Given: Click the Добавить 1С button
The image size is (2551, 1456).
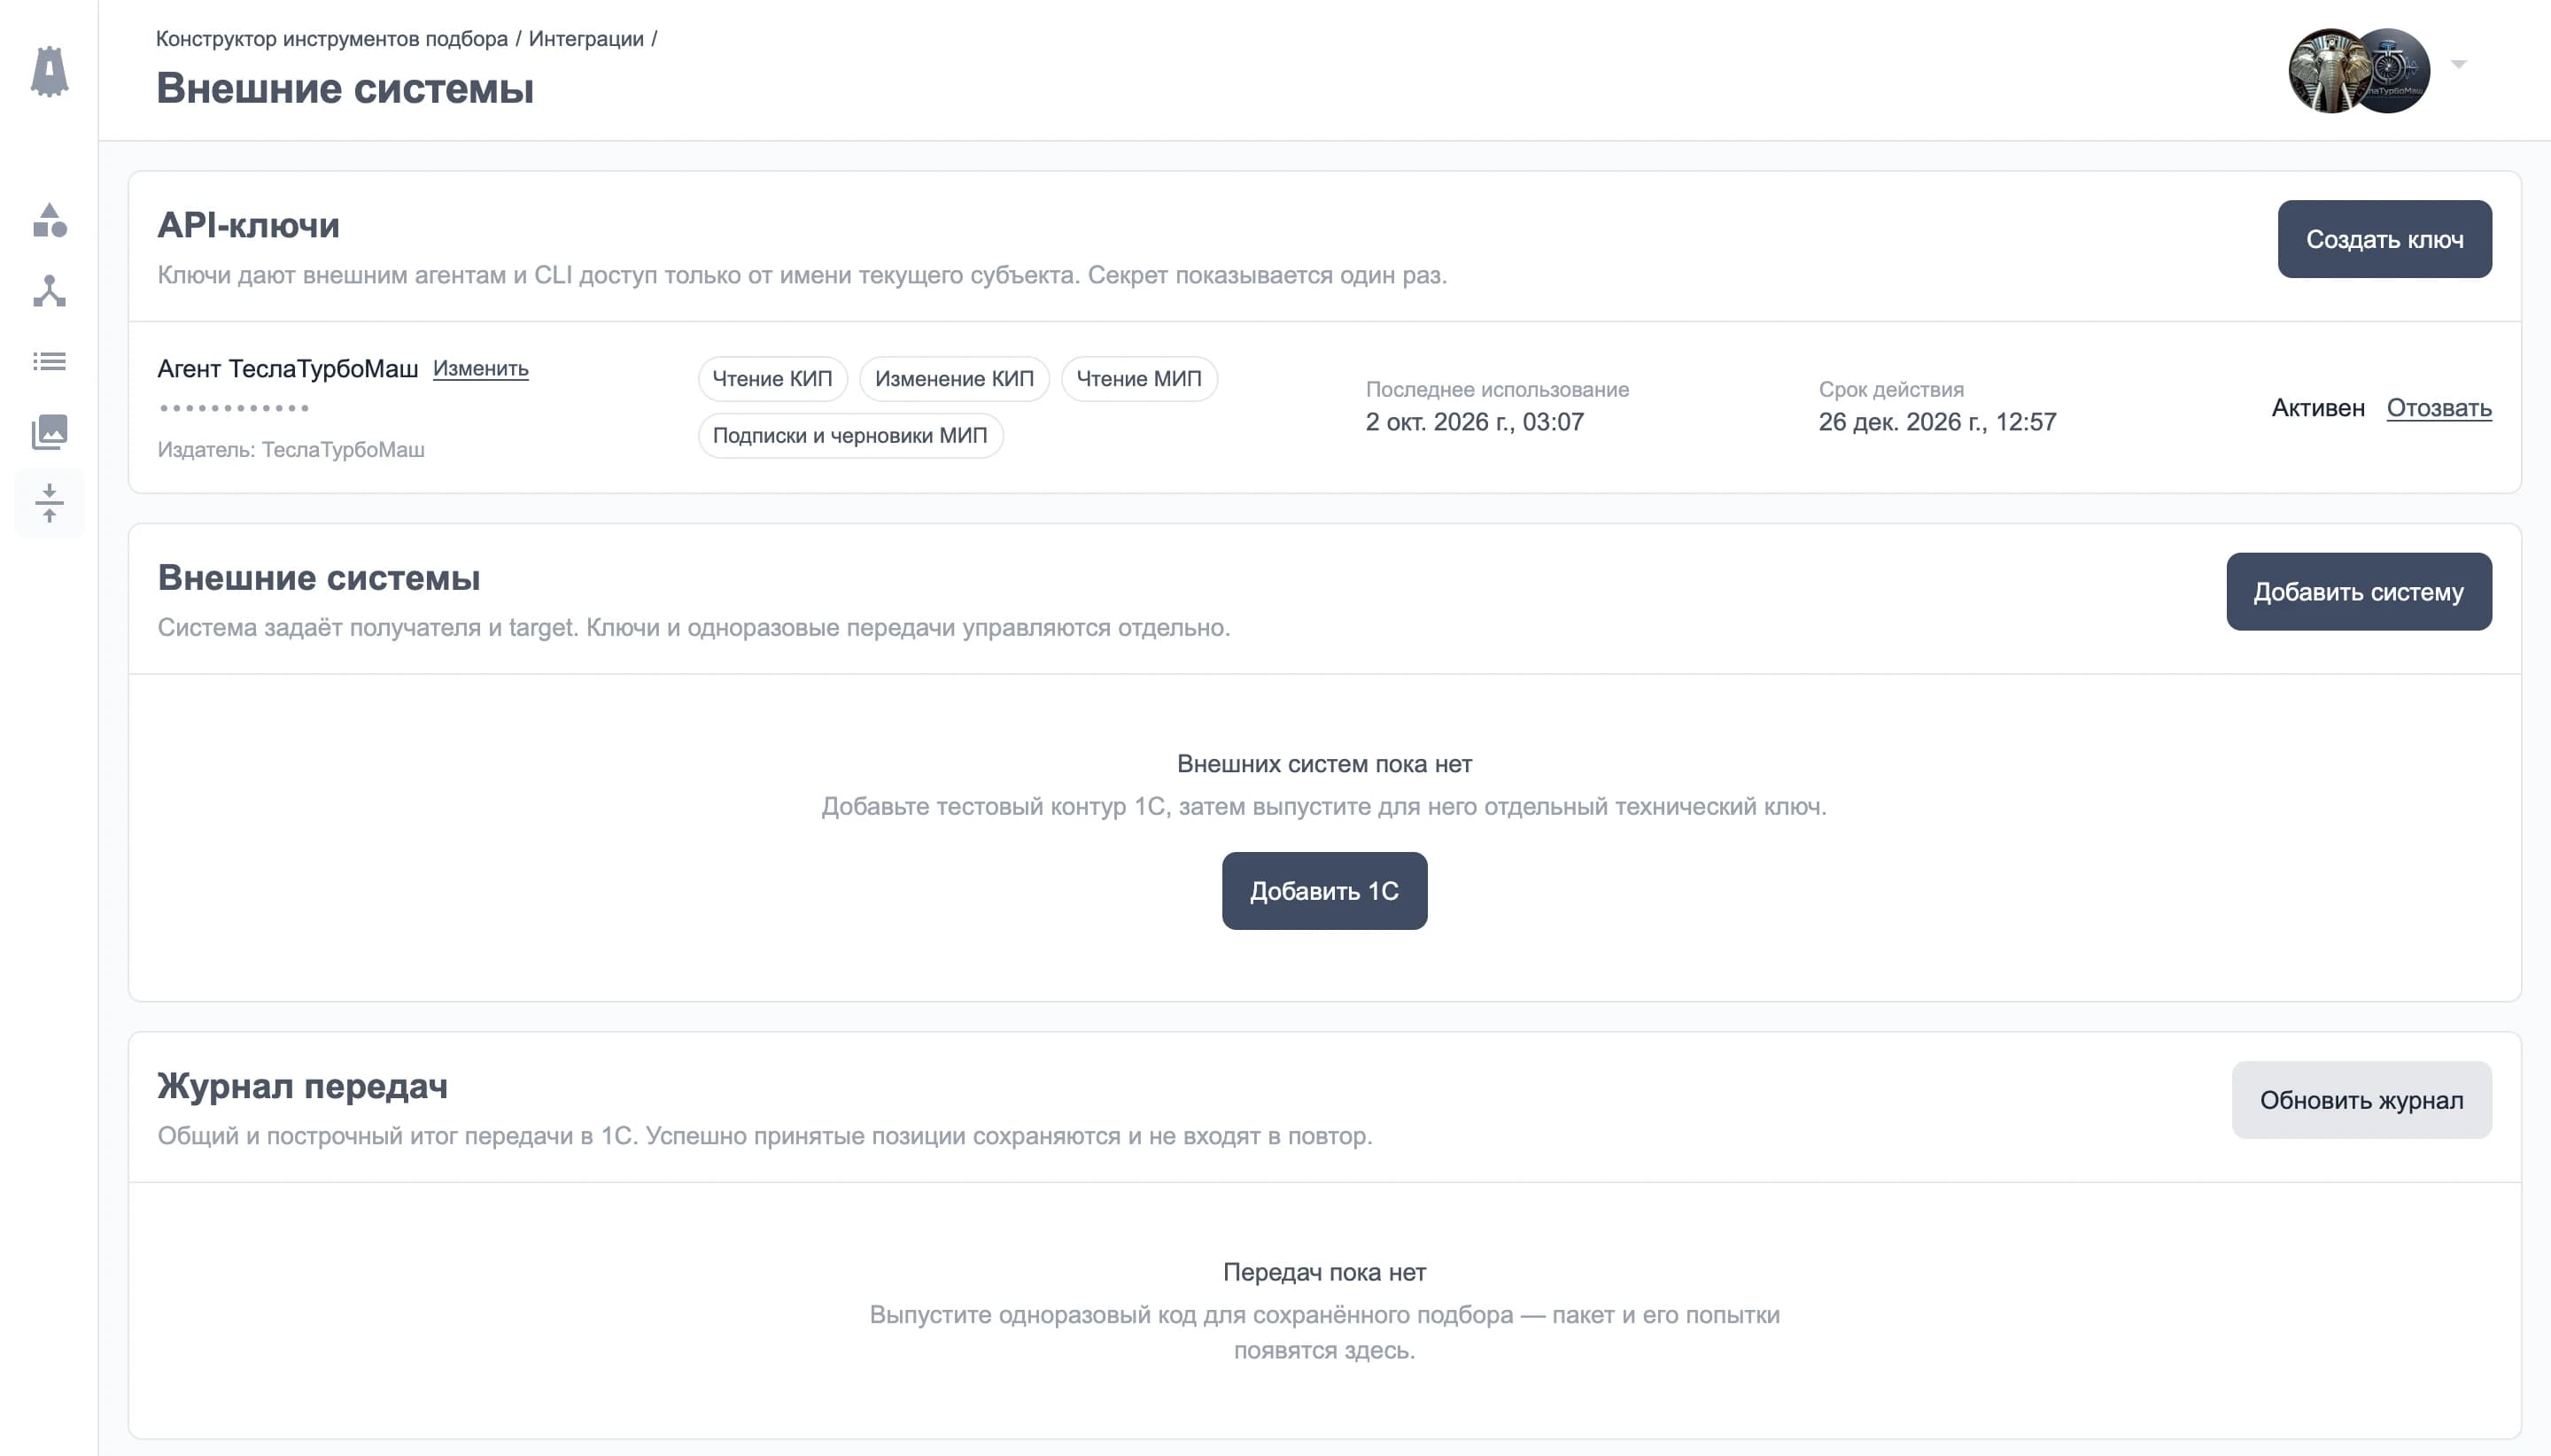Looking at the screenshot, I should (x=1324, y=890).
